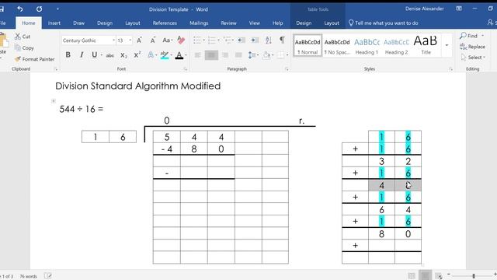
Task: Toggle Italic formatting
Action: click(82, 55)
